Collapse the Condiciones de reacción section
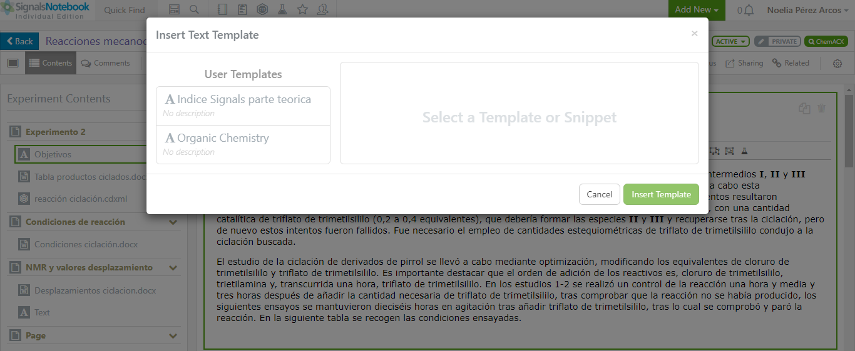The image size is (855, 351). click(x=173, y=222)
